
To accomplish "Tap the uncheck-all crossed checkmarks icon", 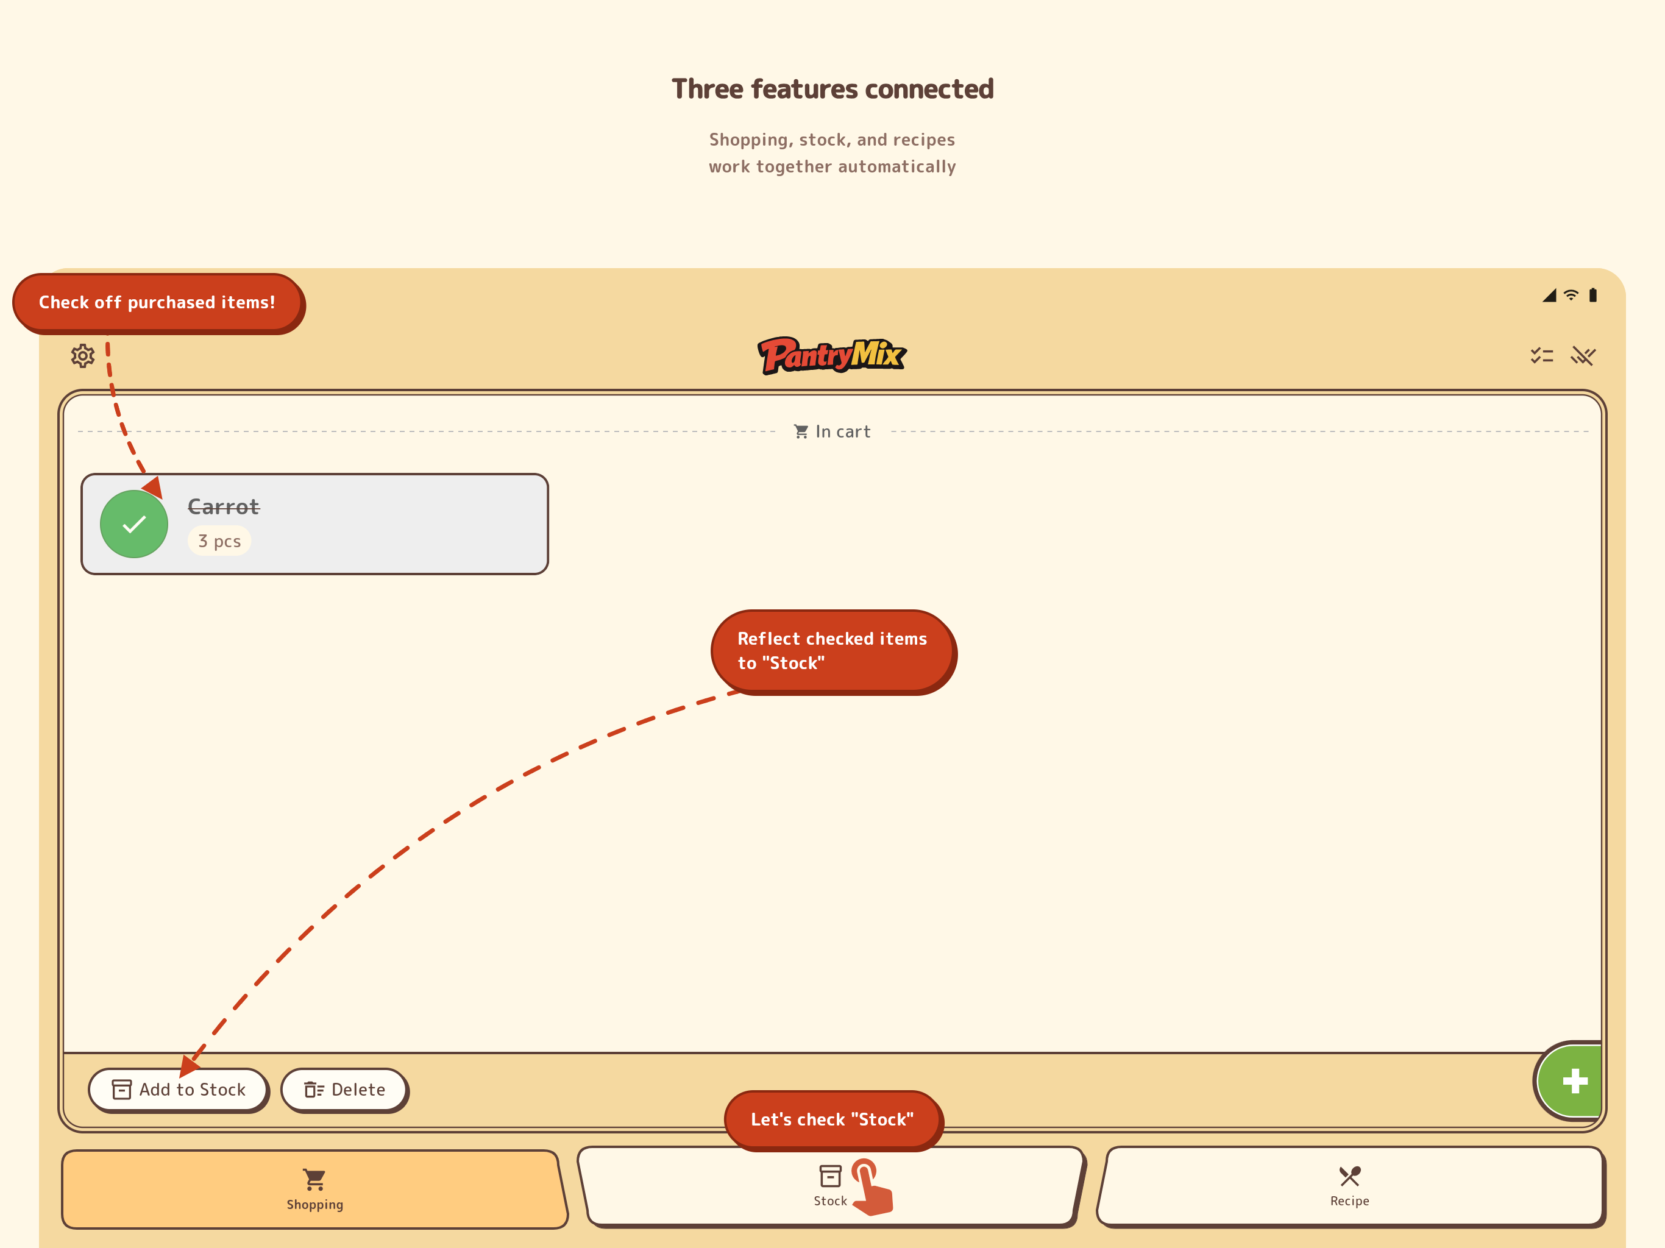I will pos(1583,355).
